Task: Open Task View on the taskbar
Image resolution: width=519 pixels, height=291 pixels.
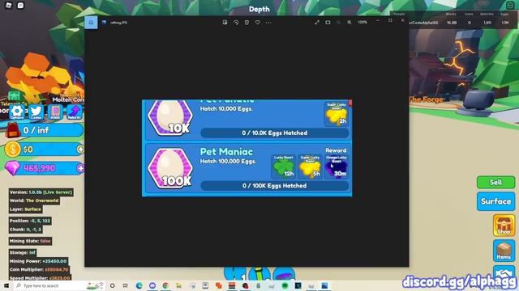Action: [x=126, y=285]
